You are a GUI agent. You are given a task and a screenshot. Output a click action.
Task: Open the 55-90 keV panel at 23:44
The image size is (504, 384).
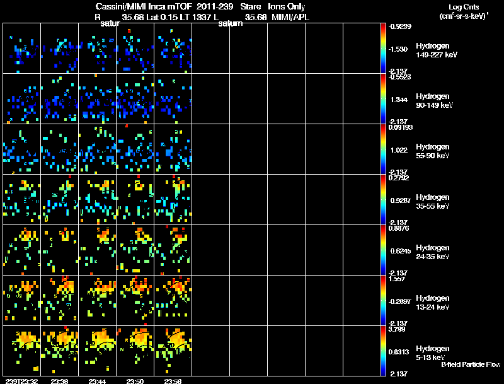98,149
